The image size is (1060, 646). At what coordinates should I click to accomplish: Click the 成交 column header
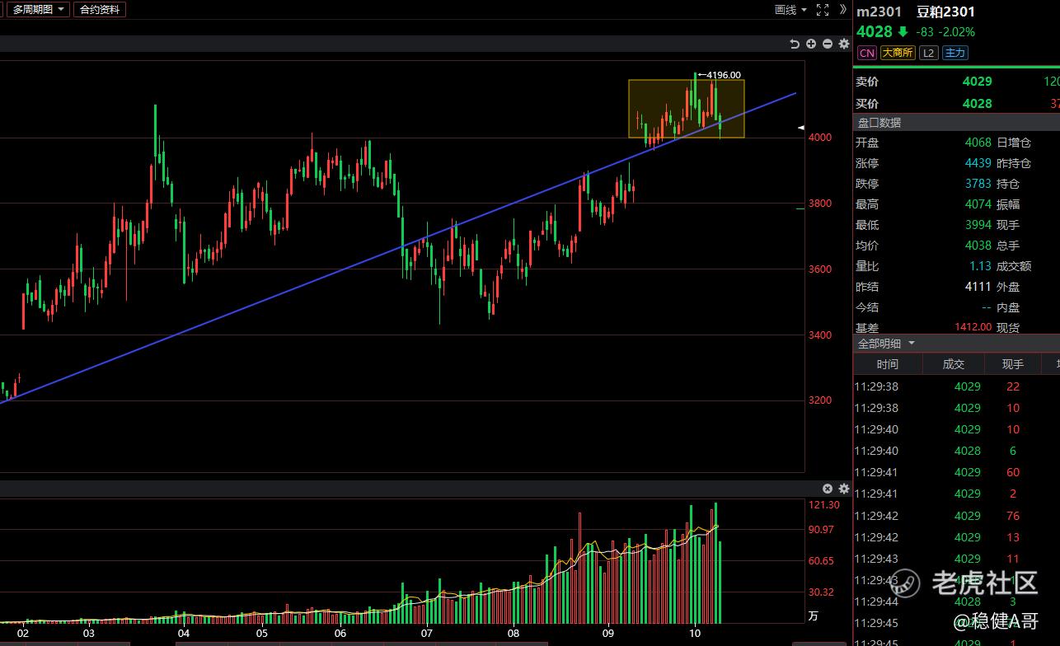(954, 364)
